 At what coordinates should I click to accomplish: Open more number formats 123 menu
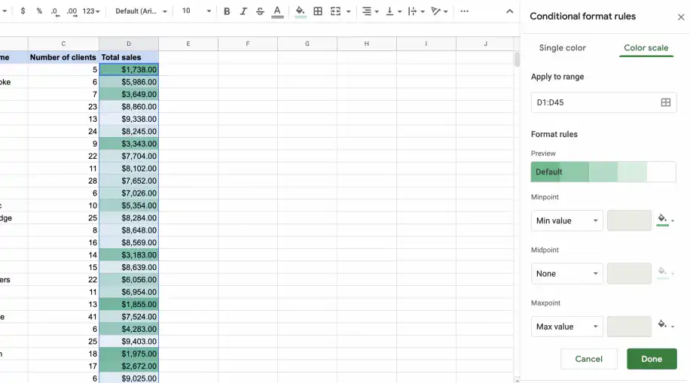pyautogui.click(x=91, y=11)
